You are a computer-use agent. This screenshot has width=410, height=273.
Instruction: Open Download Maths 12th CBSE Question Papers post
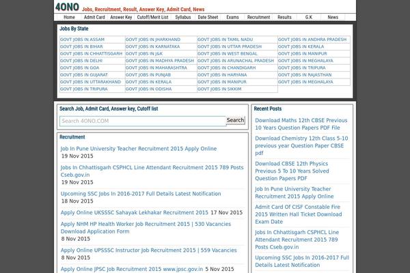pos(301,124)
